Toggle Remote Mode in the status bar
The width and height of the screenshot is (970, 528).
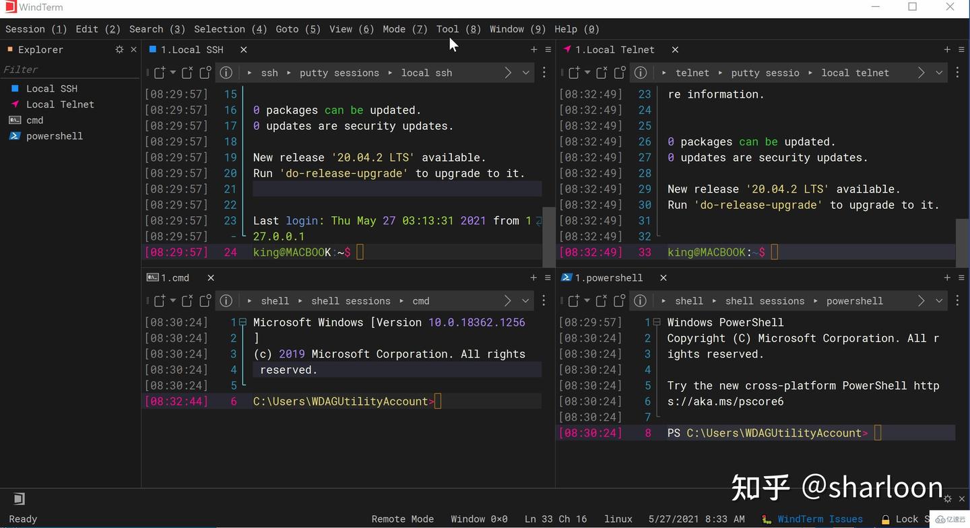(x=402, y=519)
